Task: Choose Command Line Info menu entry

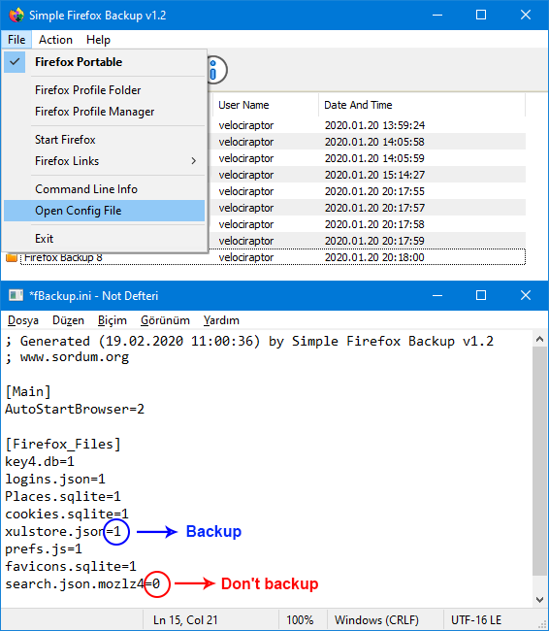Action: pos(105,189)
